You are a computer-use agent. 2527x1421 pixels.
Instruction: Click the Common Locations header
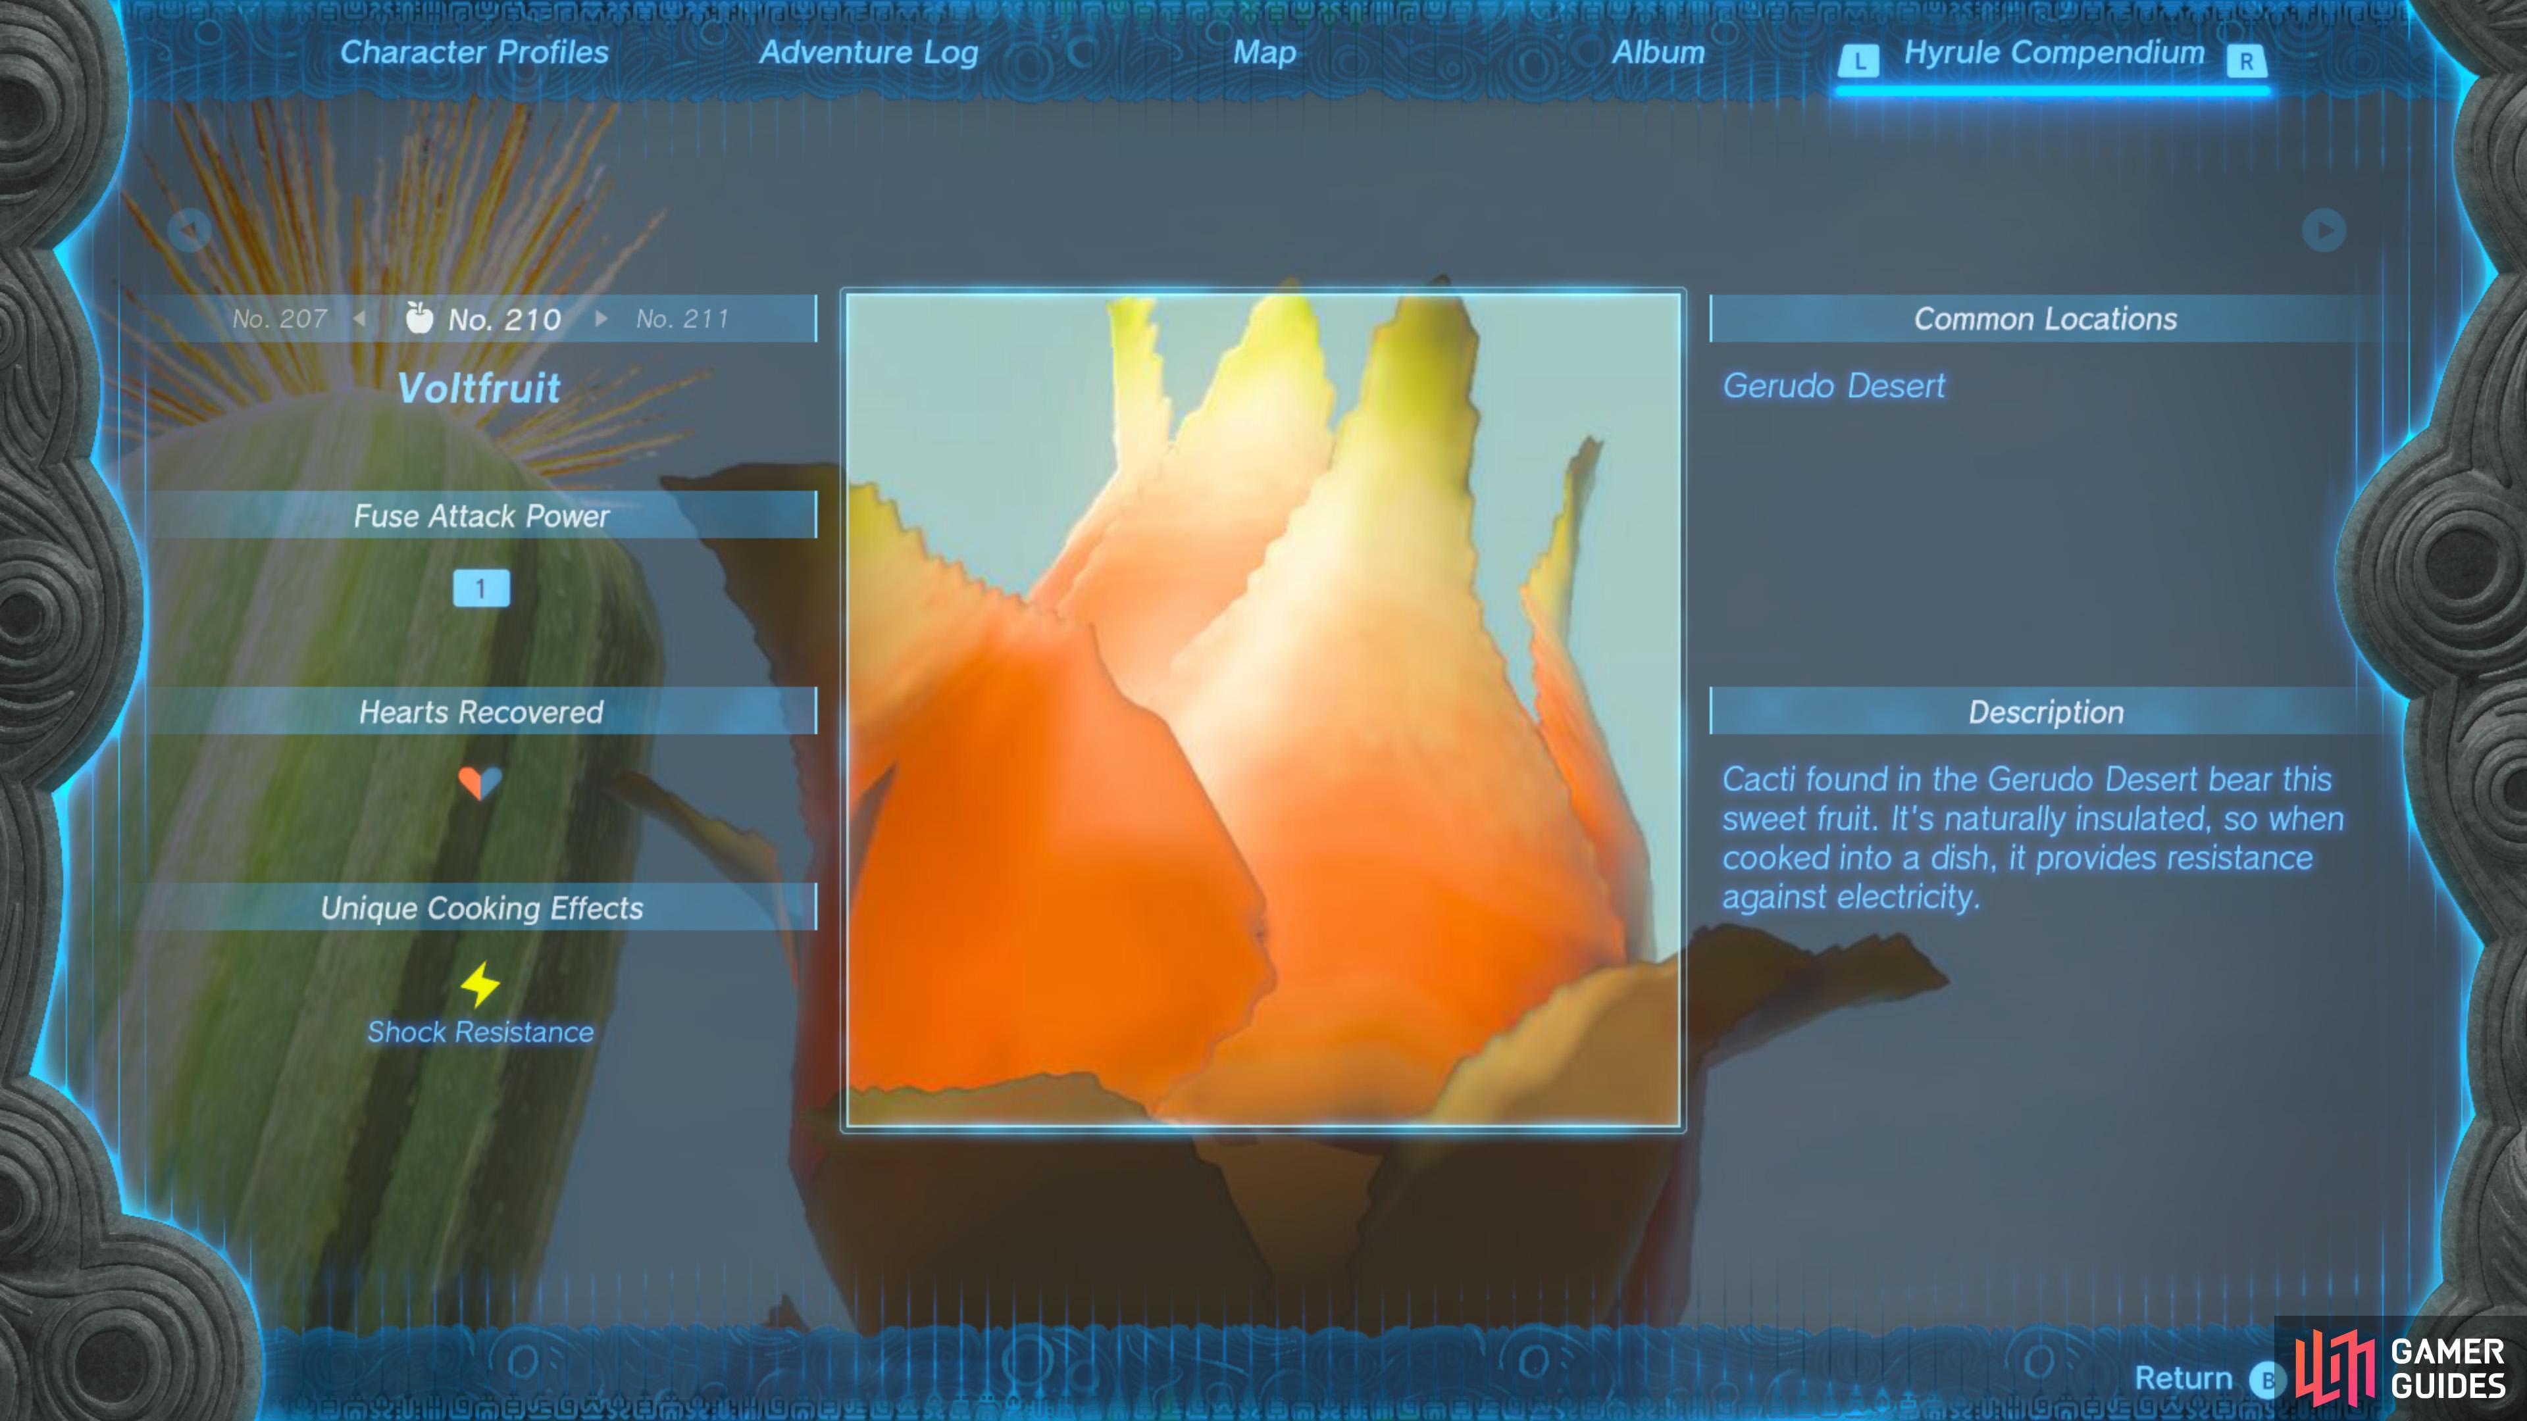tap(2045, 318)
